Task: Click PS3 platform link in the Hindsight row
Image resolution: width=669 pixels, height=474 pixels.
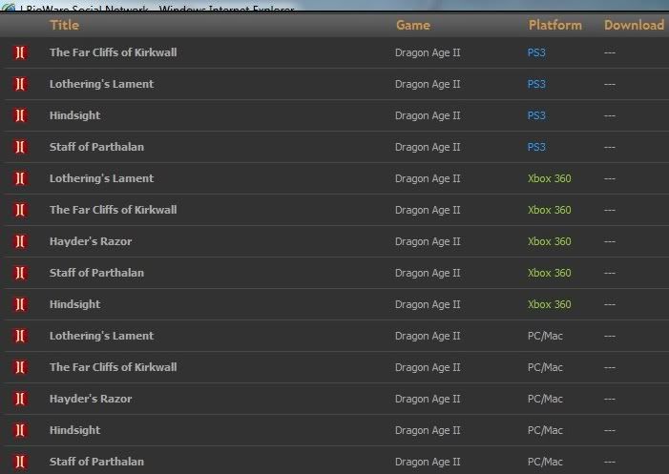Action: (x=536, y=115)
